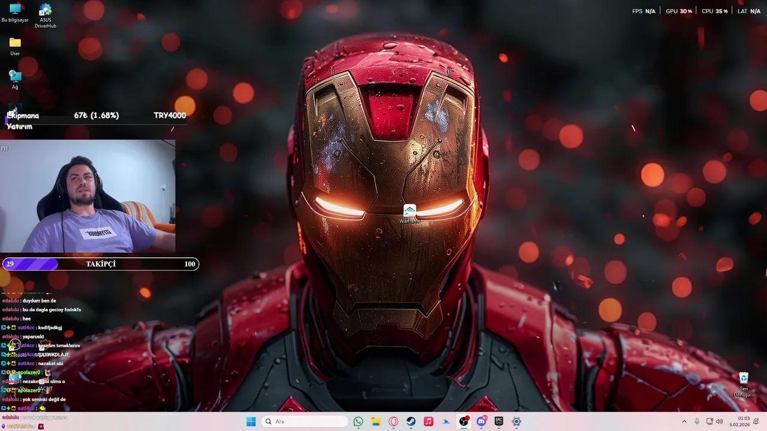The image size is (767, 431).
Task: Open Discord from the taskbar
Action: coord(481,421)
